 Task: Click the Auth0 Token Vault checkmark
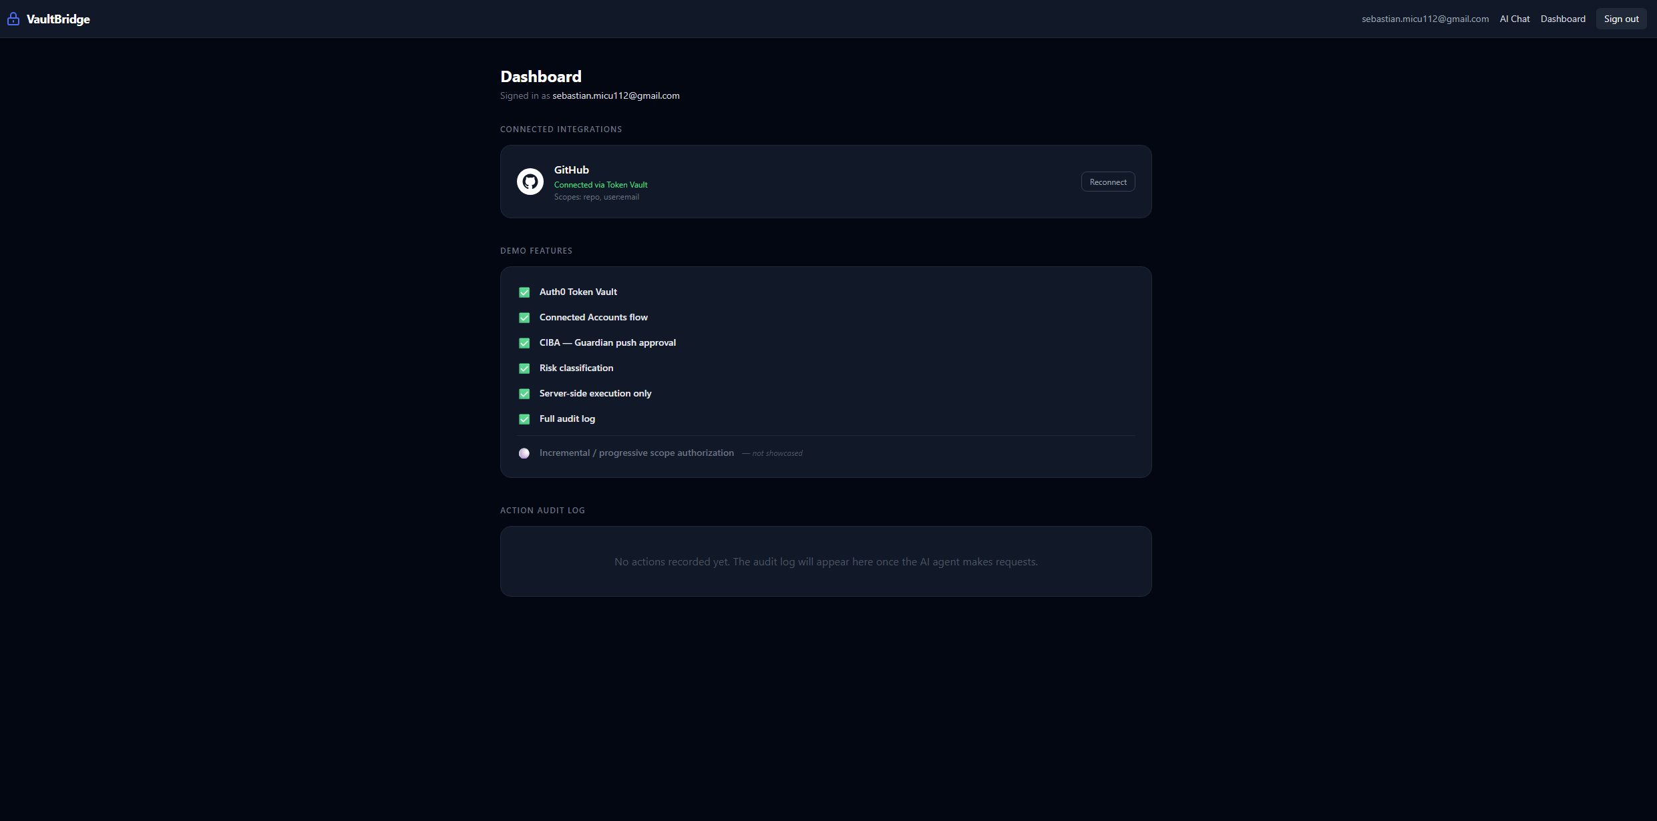(524, 292)
